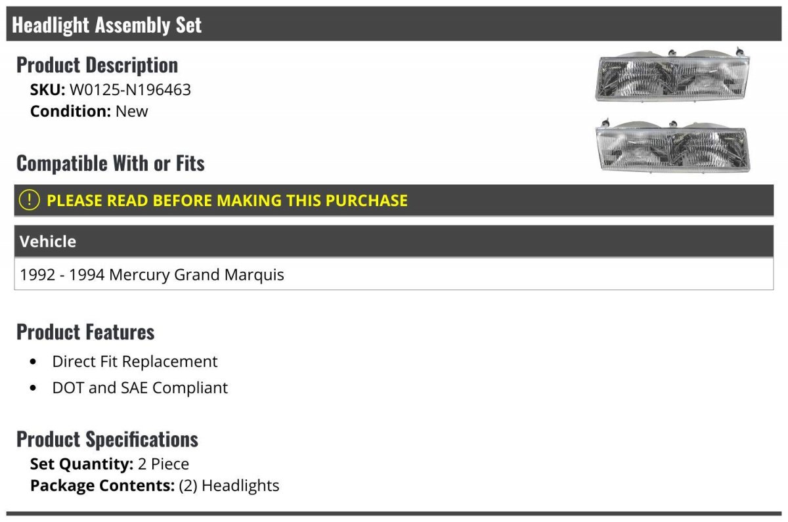Select the 1992 - 1994 Mercury Grand Marquis row

(394, 274)
